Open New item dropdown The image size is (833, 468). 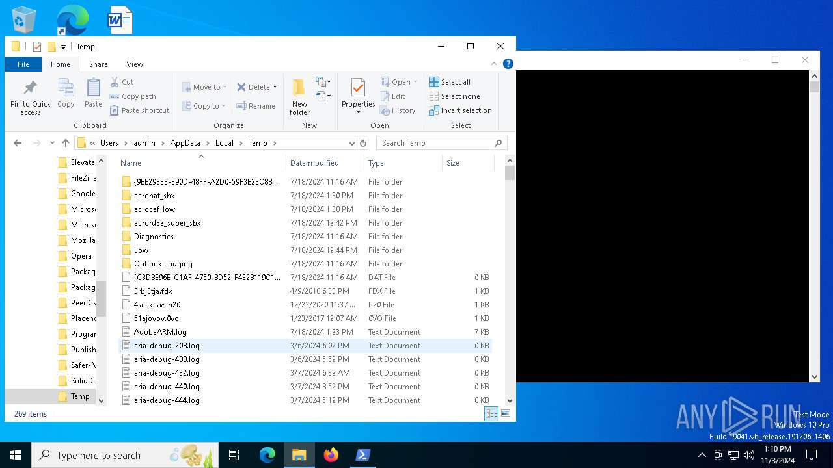coord(323,82)
